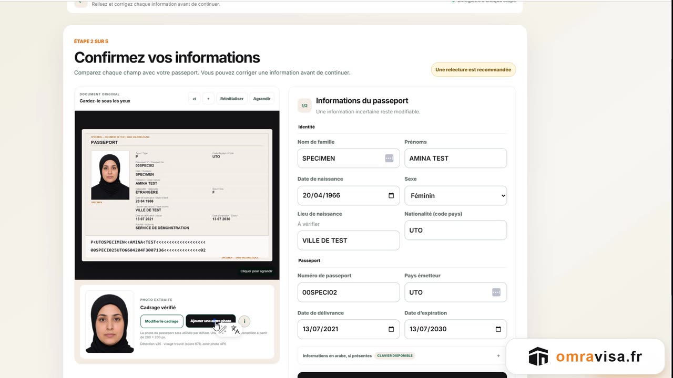Open the passport scan image preview
This screenshot has height=378, width=673.
(x=177, y=195)
